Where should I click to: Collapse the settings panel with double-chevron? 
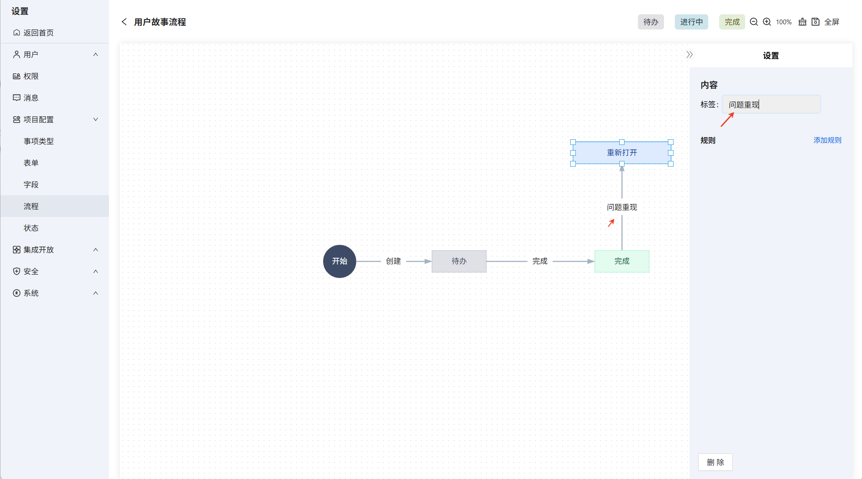689,55
